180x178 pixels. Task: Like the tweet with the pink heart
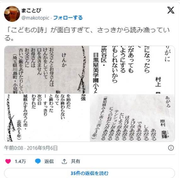tap(8, 161)
